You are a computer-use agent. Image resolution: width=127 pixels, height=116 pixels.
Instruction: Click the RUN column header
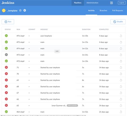coord(18,30)
